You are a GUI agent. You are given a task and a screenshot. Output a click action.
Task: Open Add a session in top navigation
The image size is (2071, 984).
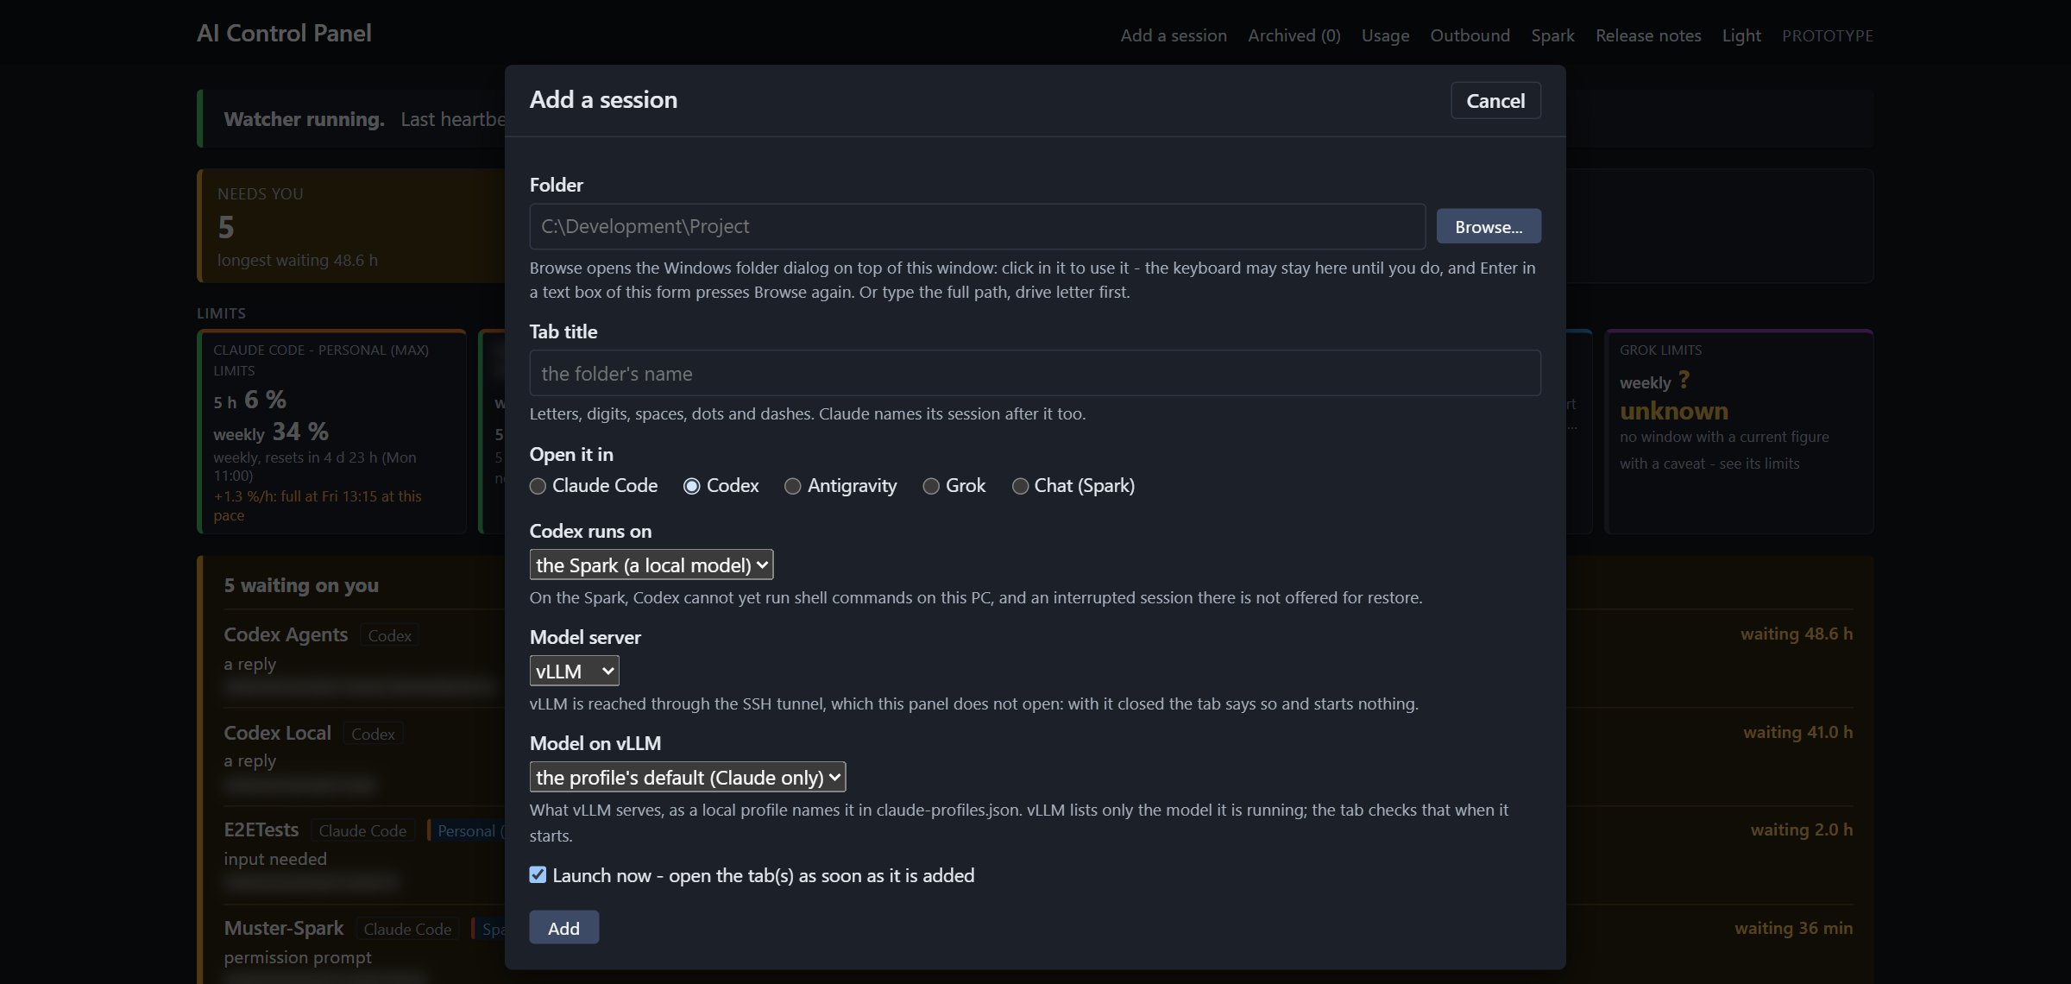click(1173, 35)
